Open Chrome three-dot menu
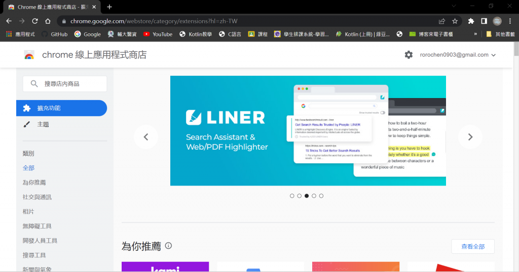Viewport: 519px width, 272px height. coord(510,21)
